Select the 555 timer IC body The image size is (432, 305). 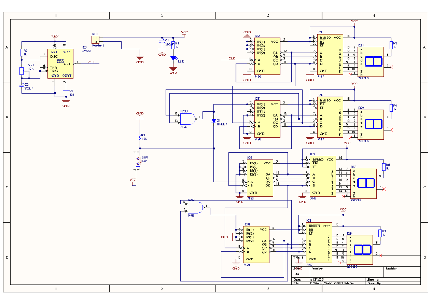pyautogui.click(x=60, y=64)
